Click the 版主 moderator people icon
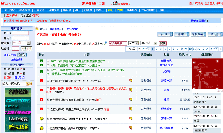This screenshot has width=223, height=133. (x=37, y=29)
